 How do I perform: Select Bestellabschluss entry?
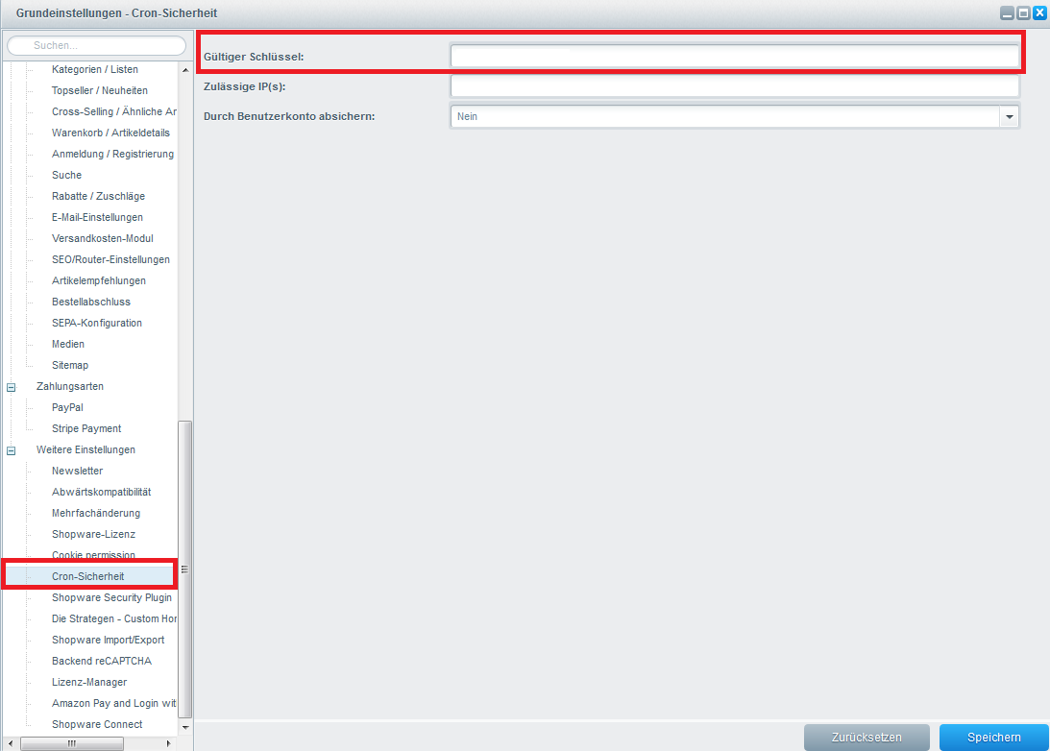[x=90, y=302]
